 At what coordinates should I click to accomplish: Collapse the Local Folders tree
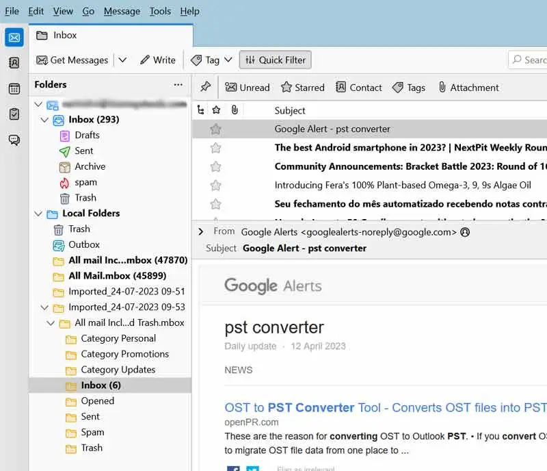coord(38,214)
